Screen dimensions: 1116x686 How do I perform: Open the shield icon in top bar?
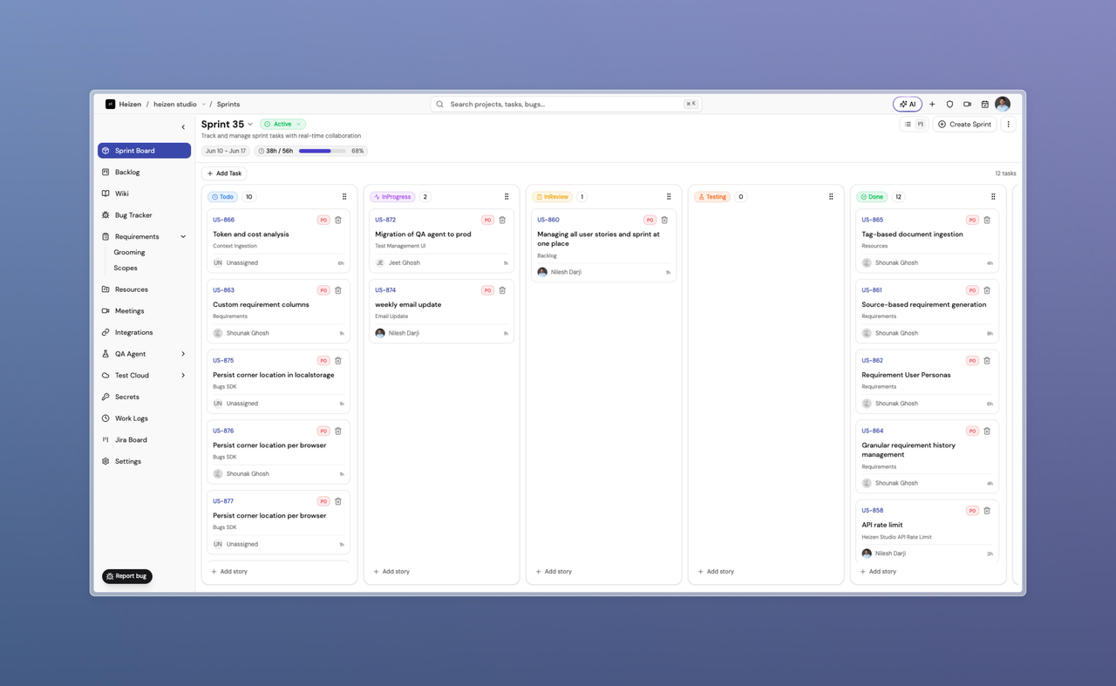[949, 104]
